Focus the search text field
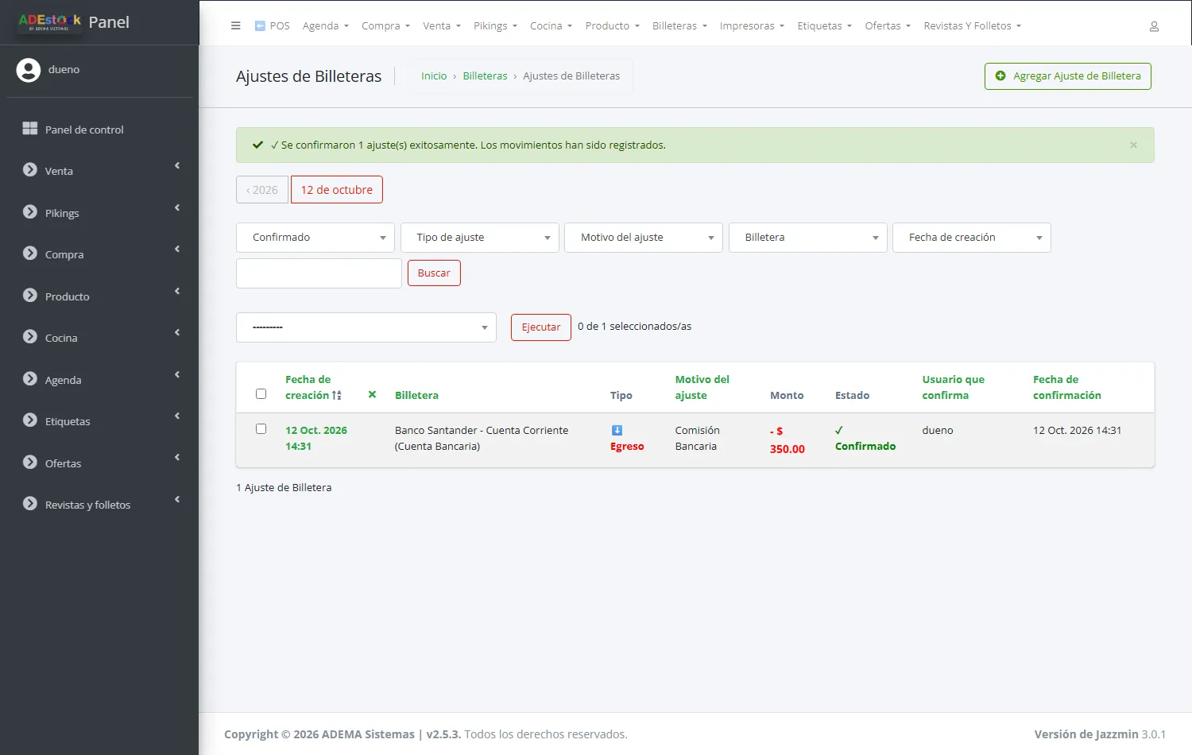Image resolution: width=1192 pixels, height=755 pixels. (x=319, y=273)
